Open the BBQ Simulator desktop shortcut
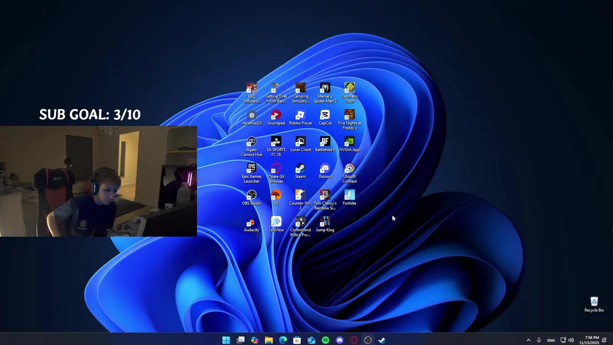Screen dimensions: 613x345 (251, 93)
